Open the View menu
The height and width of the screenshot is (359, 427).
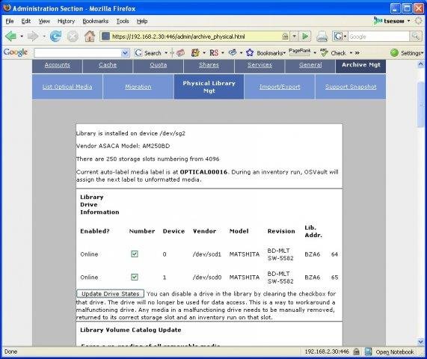(x=44, y=21)
